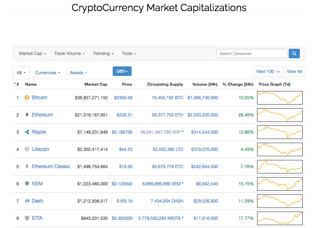Click Bitcoin volume $1,386,730,000
313x228 pixels.
203,98
